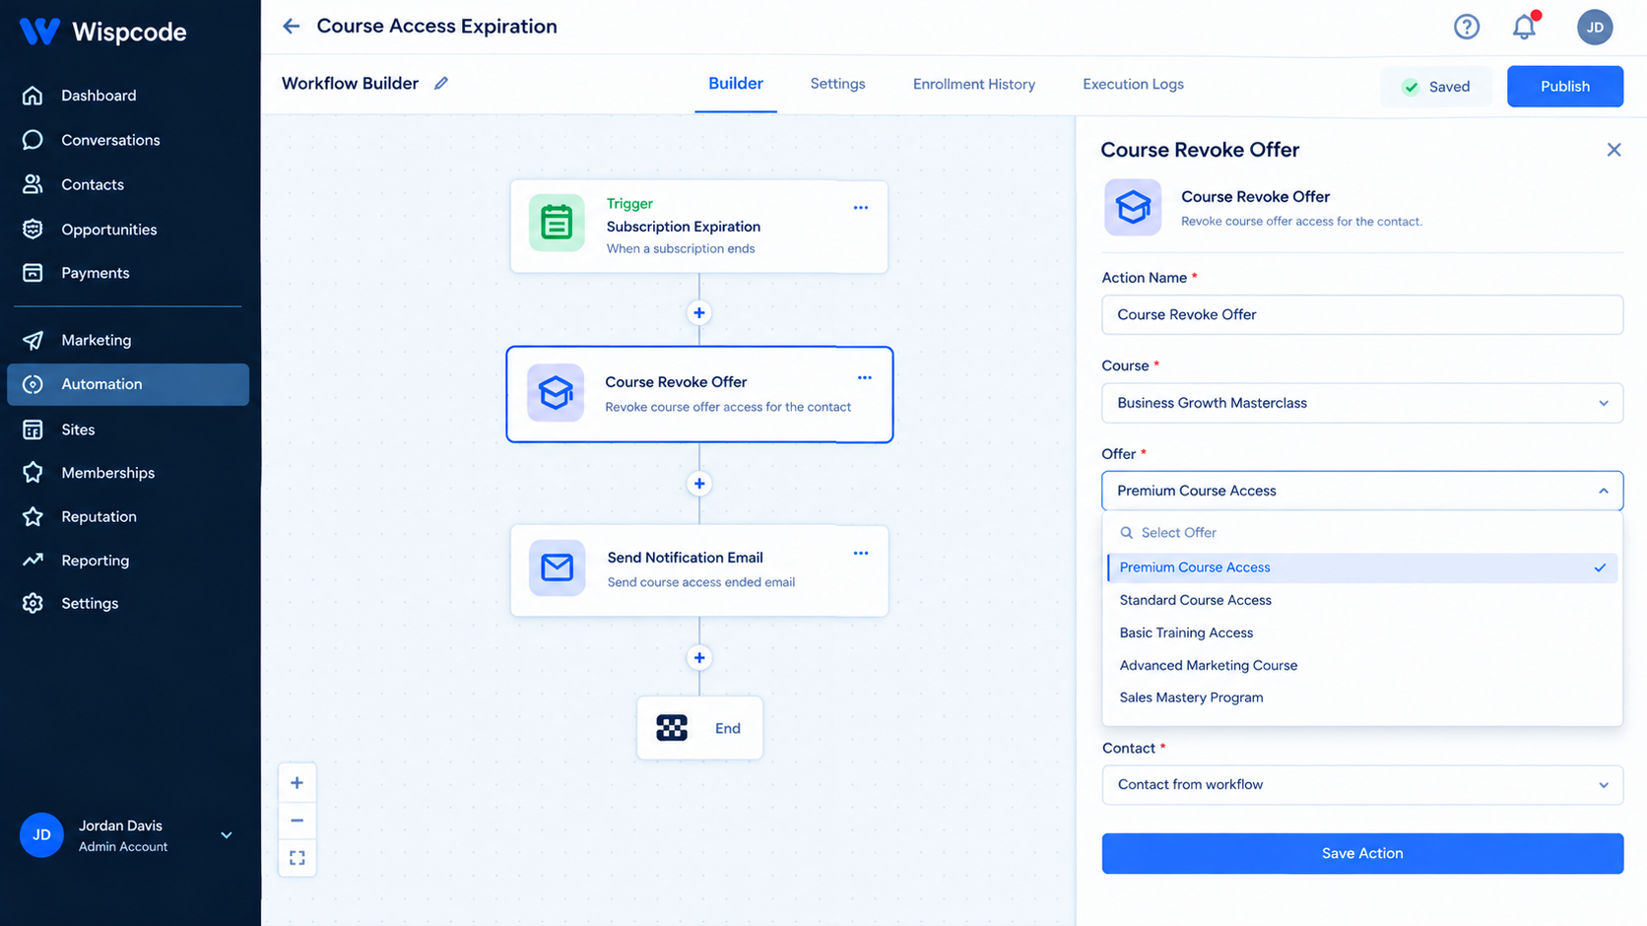Expand the Jordan Davis account menu
The width and height of the screenshot is (1647, 926).
[x=227, y=835]
